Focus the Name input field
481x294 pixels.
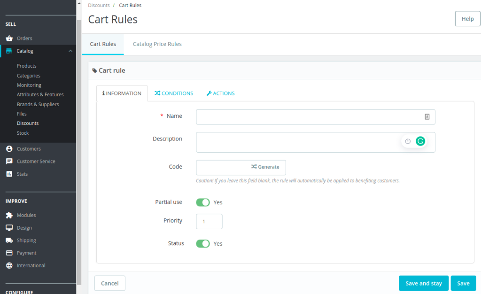point(315,117)
